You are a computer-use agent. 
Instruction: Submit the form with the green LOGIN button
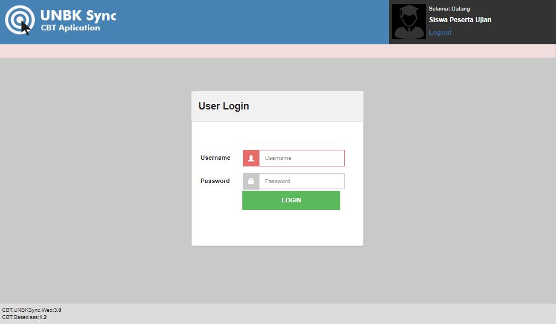point(291,200)
